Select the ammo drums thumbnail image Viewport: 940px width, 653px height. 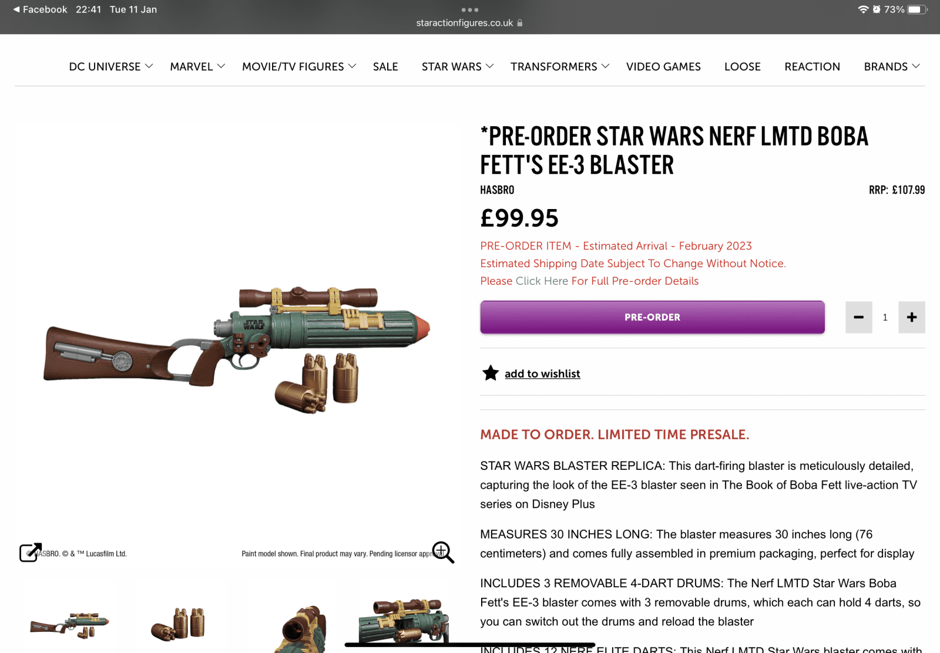click(x=178, y=624)
